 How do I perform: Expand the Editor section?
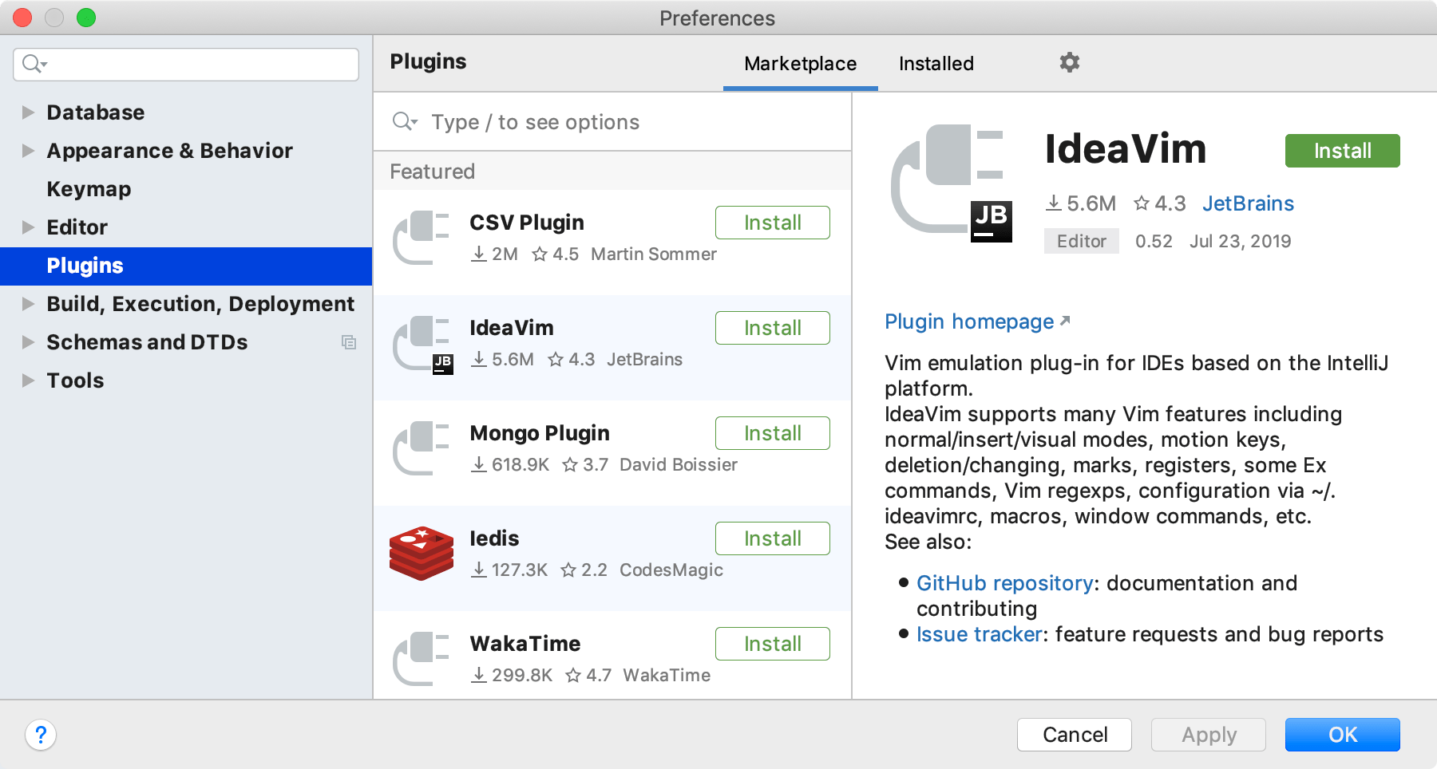click(26, 227)
